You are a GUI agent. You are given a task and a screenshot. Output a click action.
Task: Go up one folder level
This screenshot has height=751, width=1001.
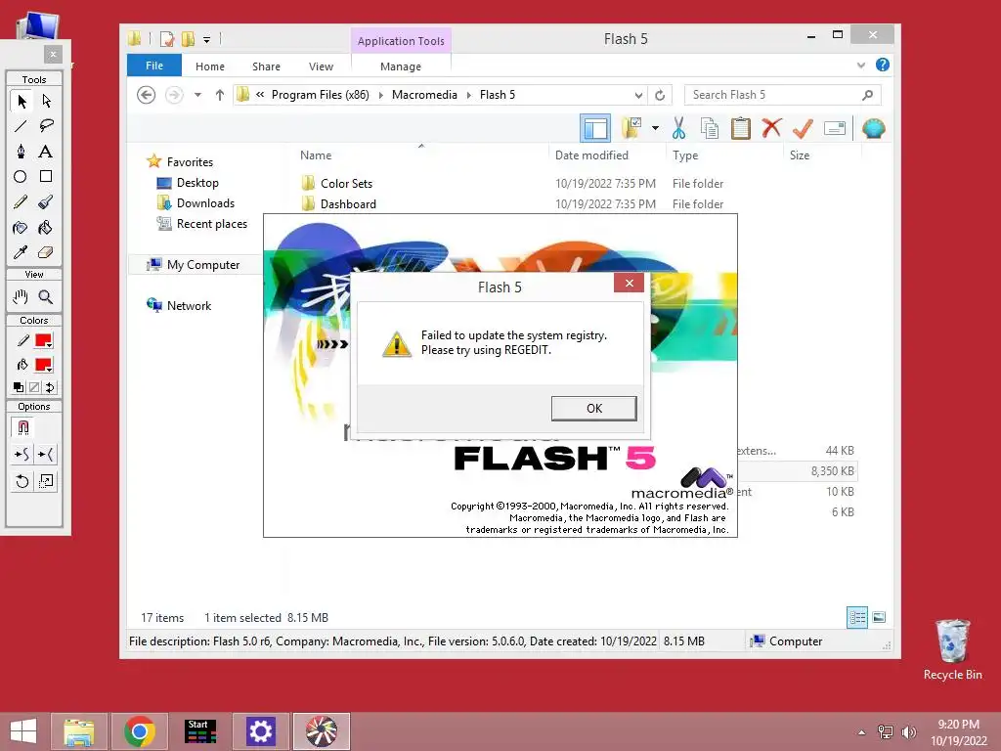(x=220, y=95)
